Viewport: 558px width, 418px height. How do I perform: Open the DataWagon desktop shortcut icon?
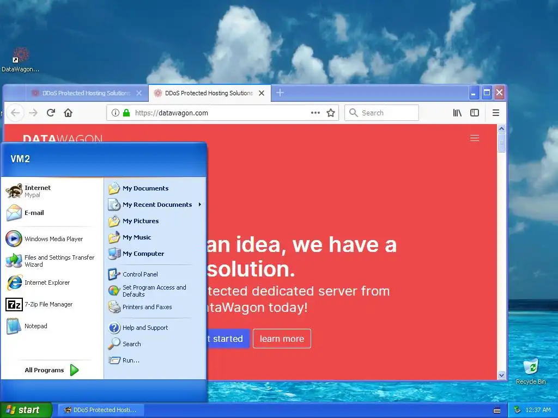(20, 60)
